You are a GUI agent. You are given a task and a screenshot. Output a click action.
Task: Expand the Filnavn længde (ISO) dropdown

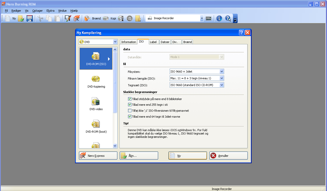(x=222, y=78)
